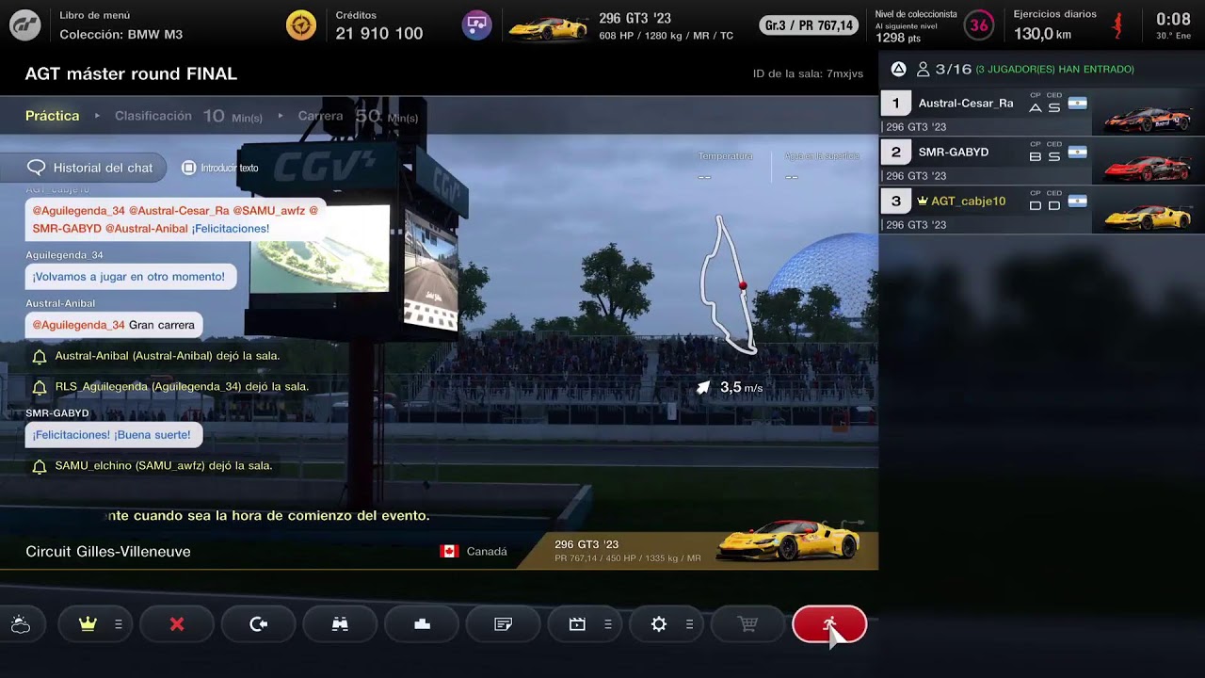Click the Argentina flag for AGT_cabje10
Screen dimensions: 1205x678
pyautogui.click(x=1078, y=201)
